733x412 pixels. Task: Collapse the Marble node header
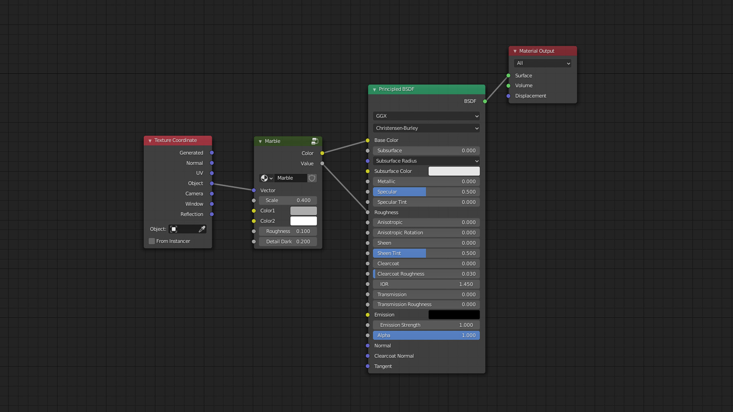point(260,141)
